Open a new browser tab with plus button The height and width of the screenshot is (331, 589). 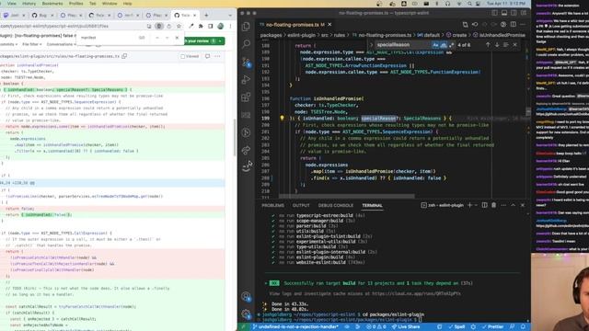206,15
